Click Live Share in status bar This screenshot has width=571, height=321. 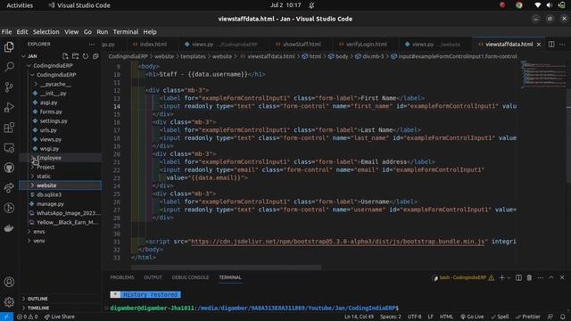(x=60, y=317)
